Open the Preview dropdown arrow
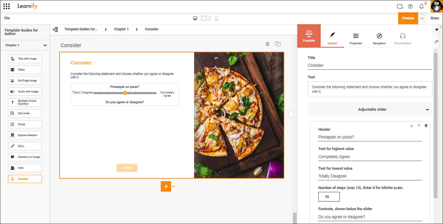 [422, 18]
